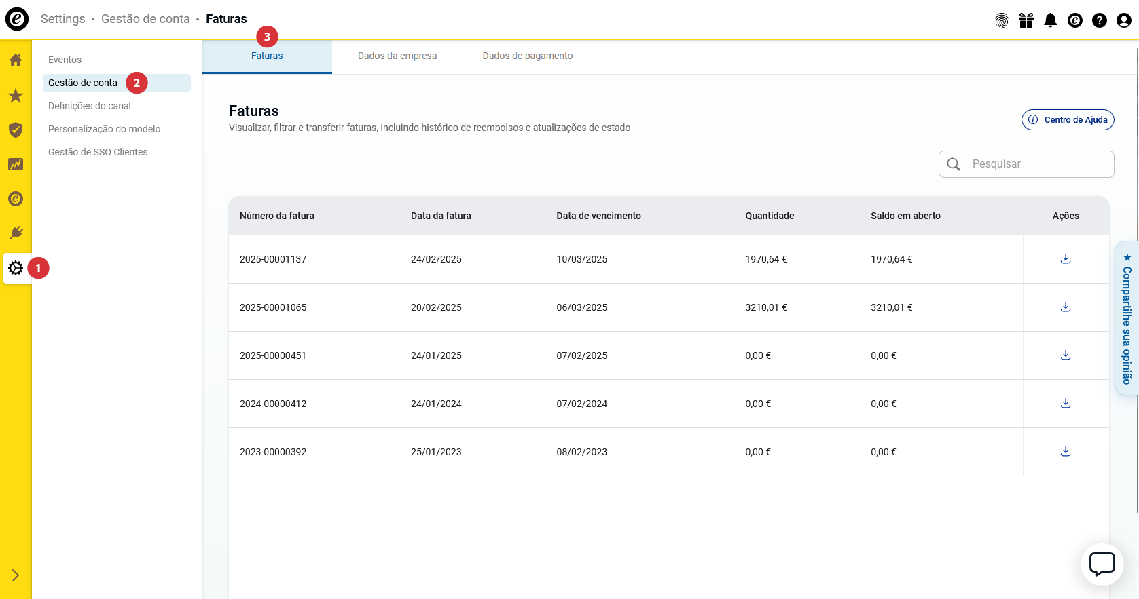Download invoice 2023-00000392
1139x599 pixels.
coord(1065,452)
